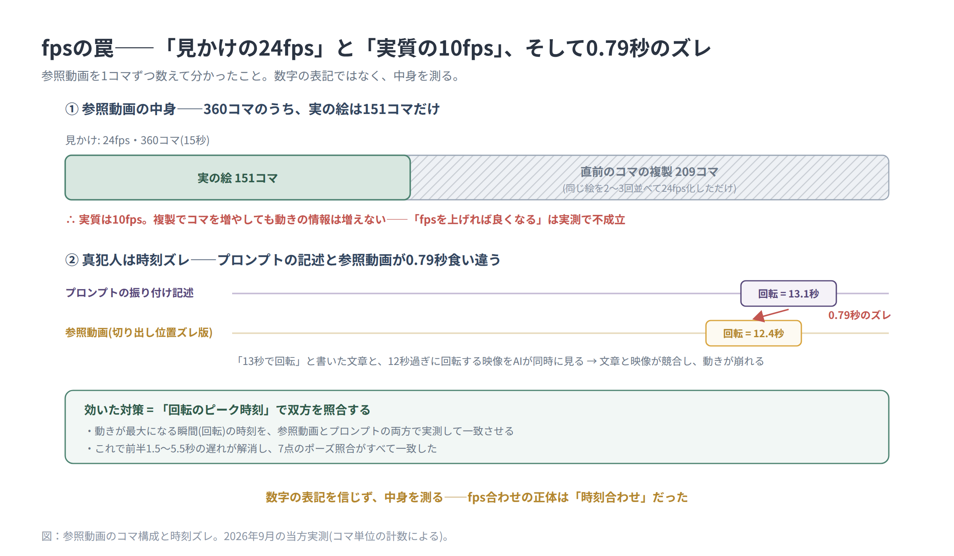Click the gold takeaway 数字の表記を信じず、中身を測る
954x556 pixels.
pyautogui.click(x=477, y=497)
